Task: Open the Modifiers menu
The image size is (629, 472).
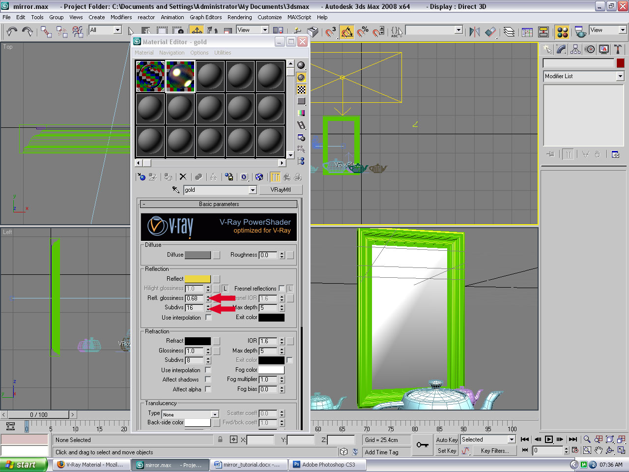Action: click(x=121, y=17)
